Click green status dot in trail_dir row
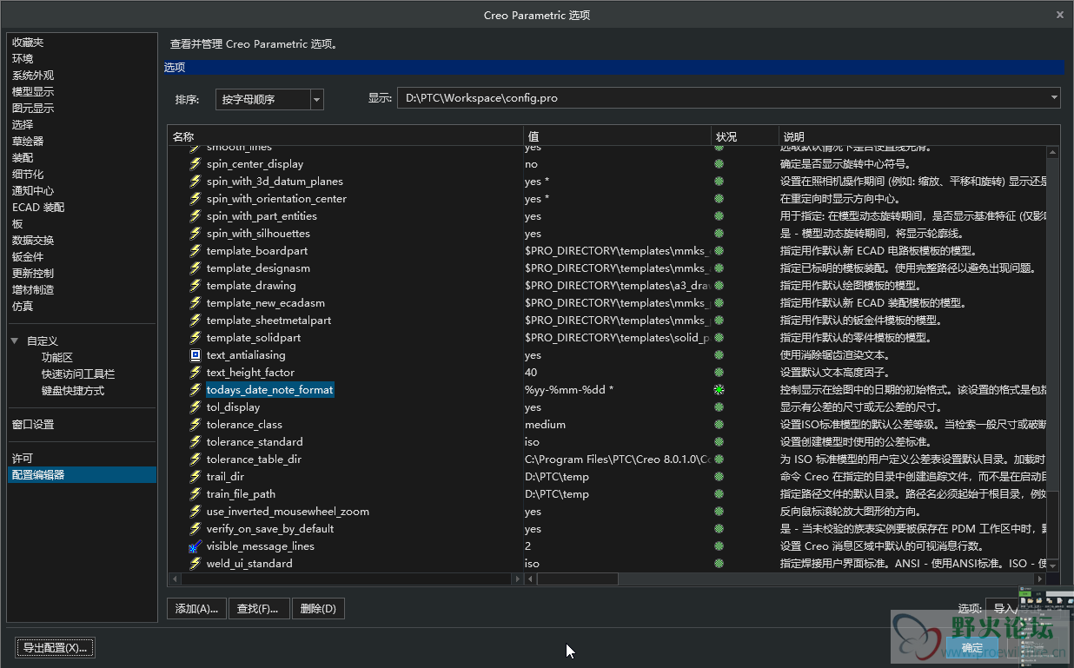The height and width of the screenshot is (668, 1074). tap(719, 477)
